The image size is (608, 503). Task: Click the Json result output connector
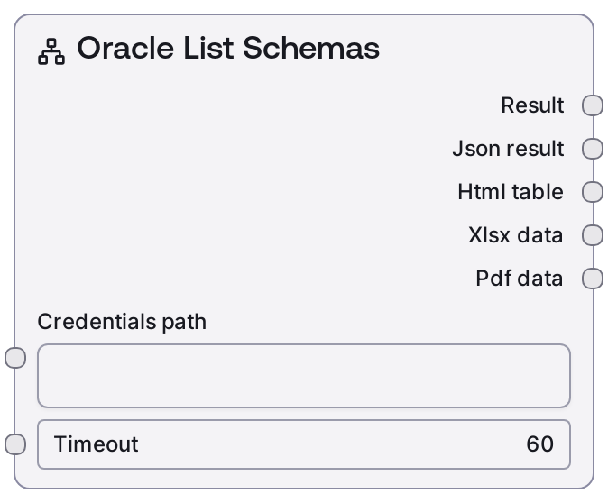click(x=592, y=149)
